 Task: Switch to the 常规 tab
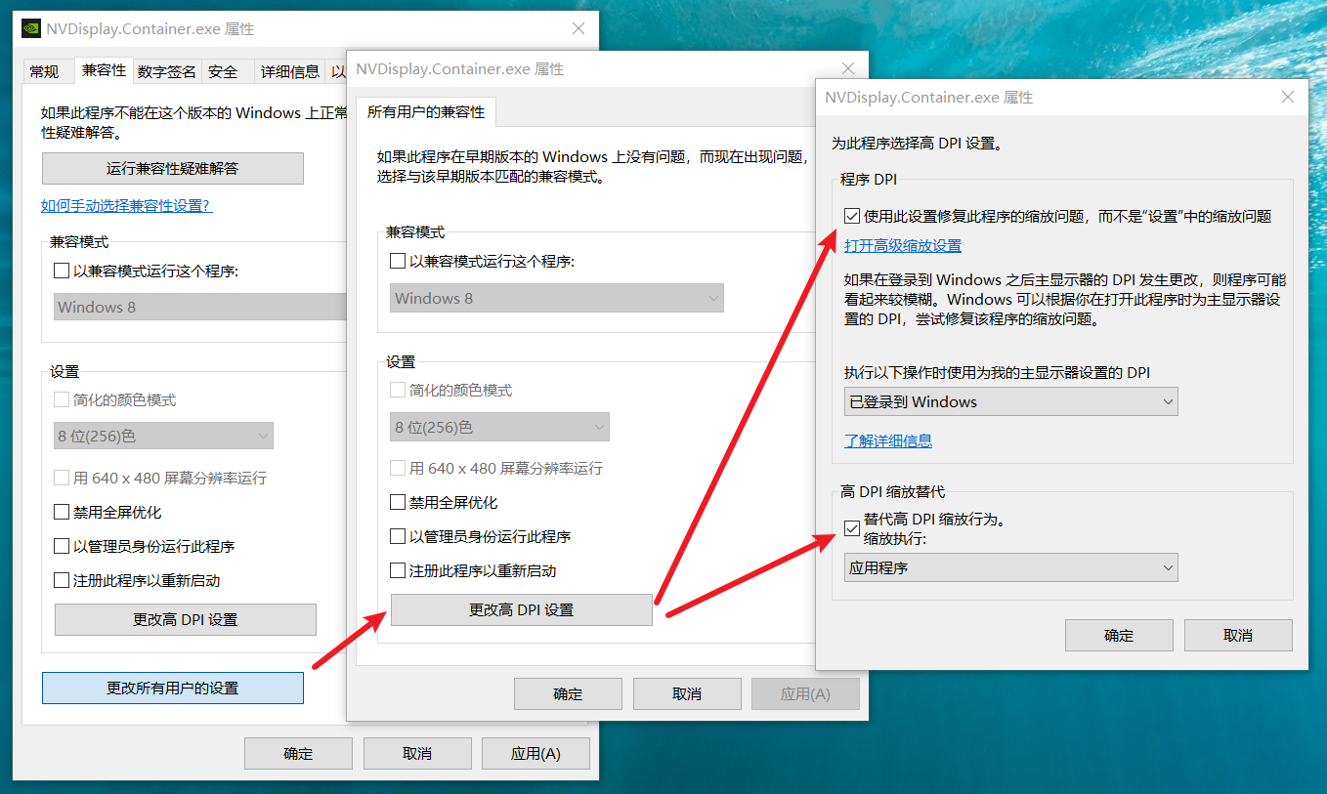45,71
